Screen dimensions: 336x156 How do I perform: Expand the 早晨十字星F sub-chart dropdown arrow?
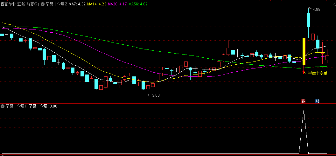[x=3, y=106]
